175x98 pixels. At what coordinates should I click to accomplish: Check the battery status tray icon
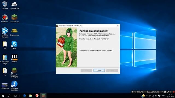156,96
